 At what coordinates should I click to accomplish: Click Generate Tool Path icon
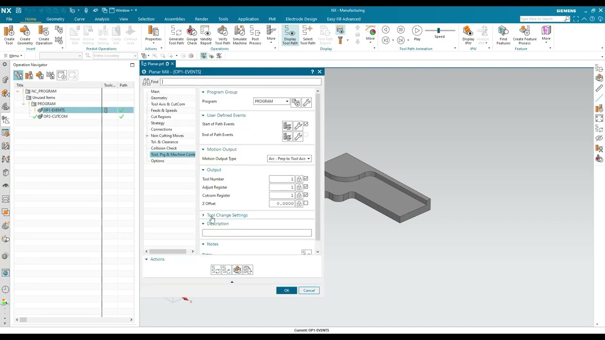pos(176,35)
